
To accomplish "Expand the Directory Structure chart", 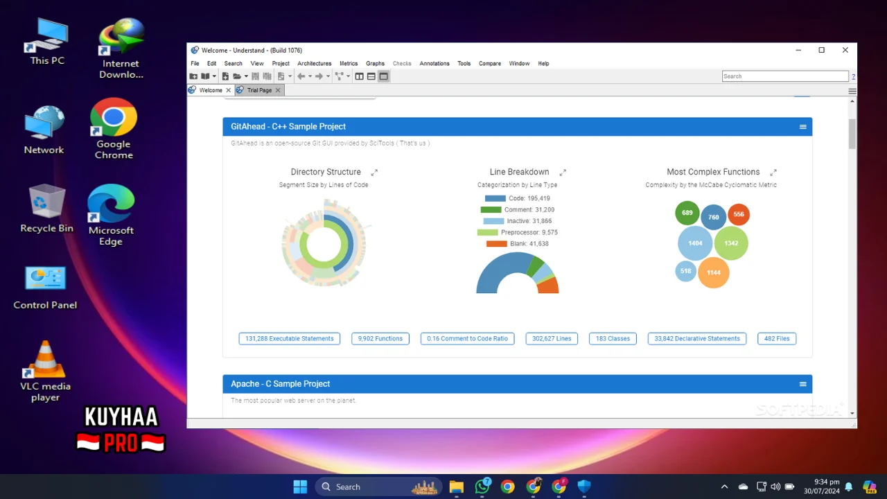I will click(x=374, y=172).
